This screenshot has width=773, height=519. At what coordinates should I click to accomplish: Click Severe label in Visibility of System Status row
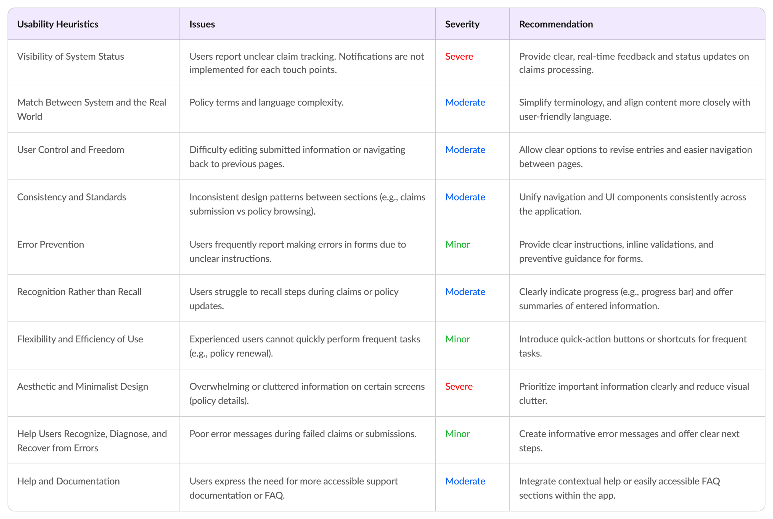pyautogui.click(x=459, y=56)
